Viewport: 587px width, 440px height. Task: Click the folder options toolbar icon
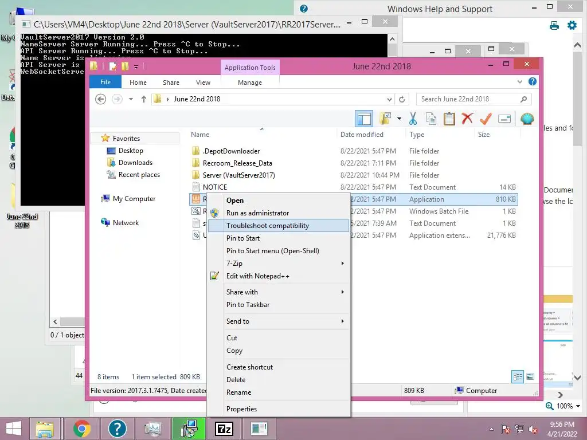click(385, 119)
